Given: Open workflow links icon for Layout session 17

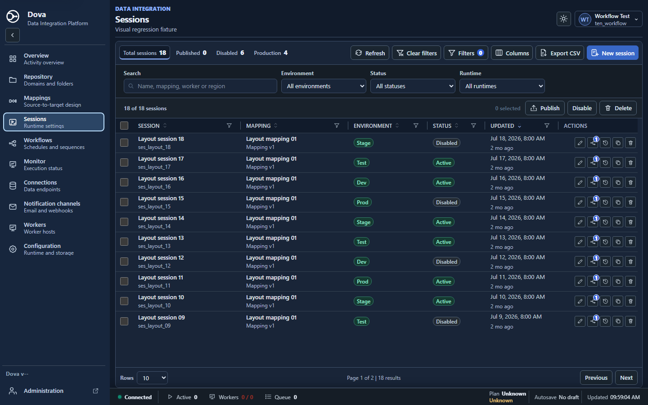Looking at the screenshot, I should pos(593,163).
